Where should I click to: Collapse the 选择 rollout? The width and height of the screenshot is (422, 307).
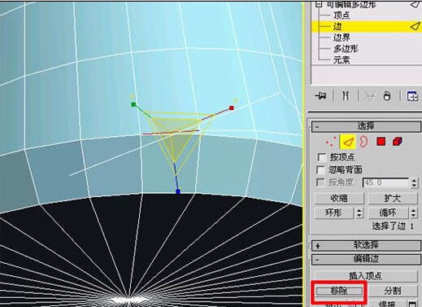tap(366, 126)
